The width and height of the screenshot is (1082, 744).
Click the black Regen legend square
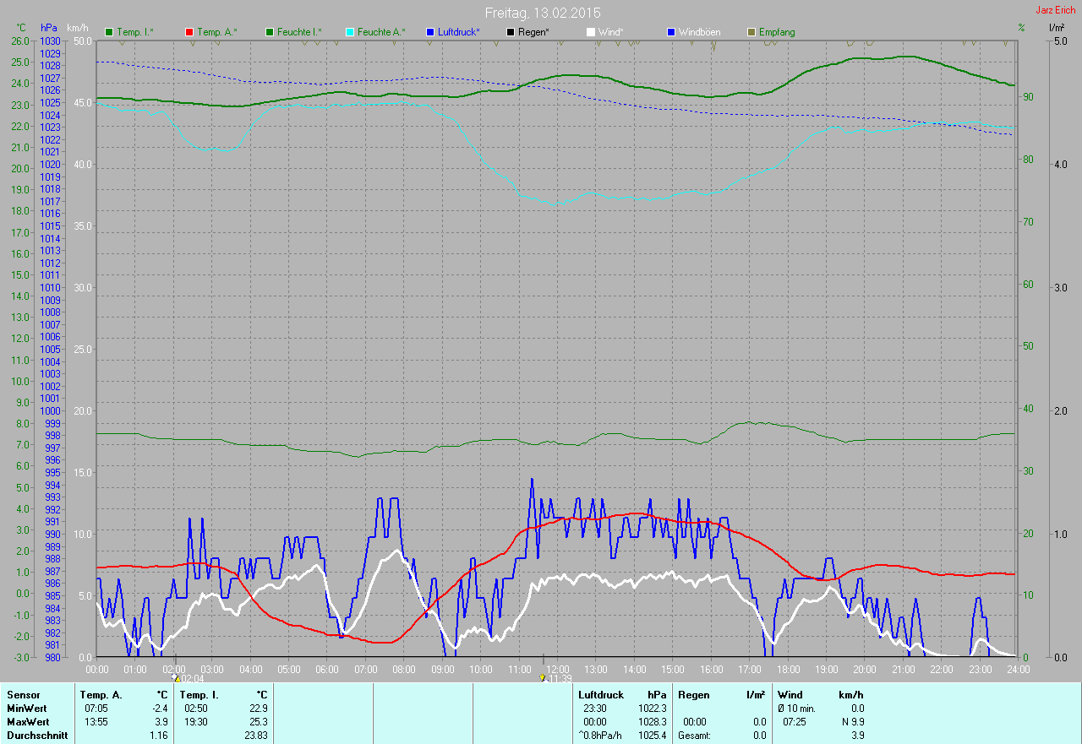click(511, 32)
